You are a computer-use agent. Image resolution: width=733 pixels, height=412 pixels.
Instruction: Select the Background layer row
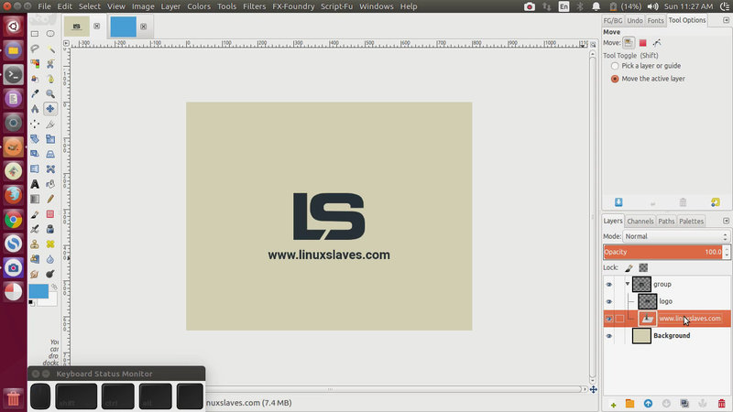click(x=668, y=336)
